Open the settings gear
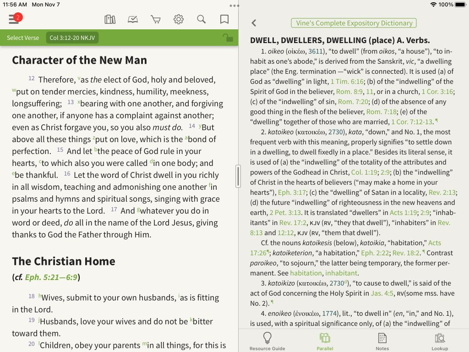Viewport: 469px width, 352px height. [x=179, y=19]
